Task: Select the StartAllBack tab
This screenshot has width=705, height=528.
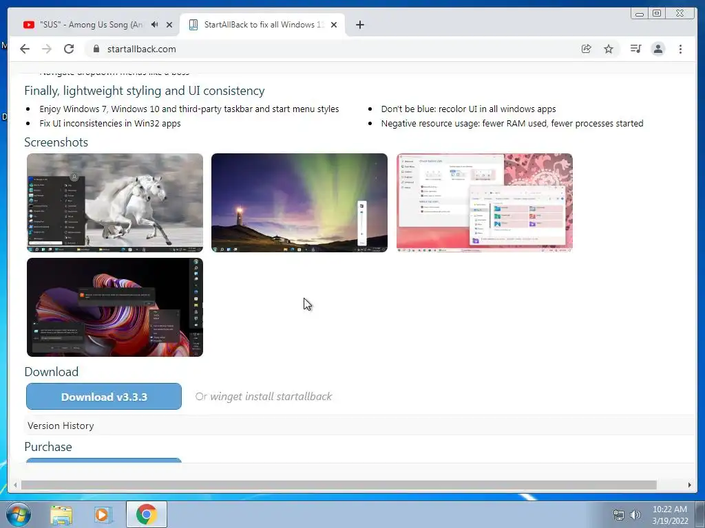Action: pyautogui.click(x=263, y=25)
